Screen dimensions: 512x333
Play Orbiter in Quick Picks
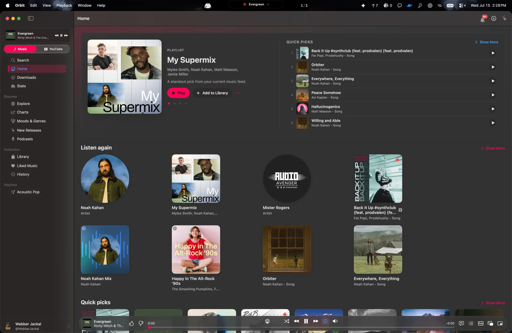tap(493, 67)
